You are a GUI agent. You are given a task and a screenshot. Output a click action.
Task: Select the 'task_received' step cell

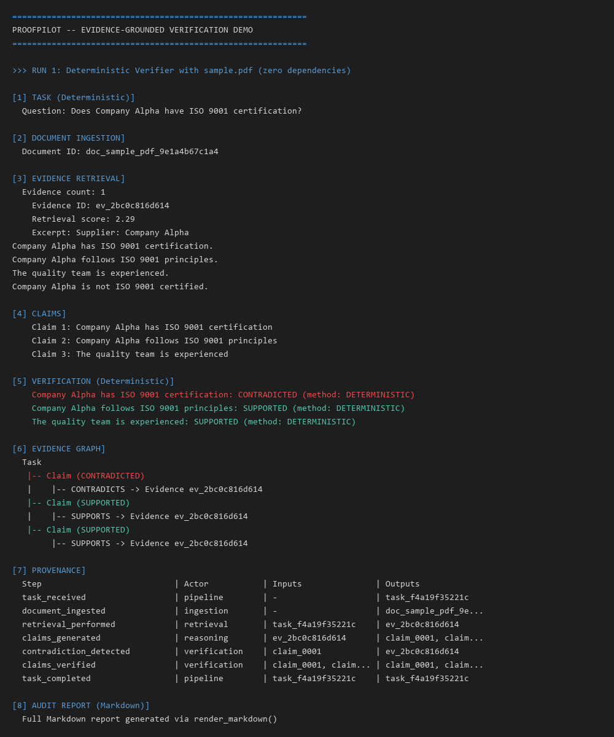point(54,597)
